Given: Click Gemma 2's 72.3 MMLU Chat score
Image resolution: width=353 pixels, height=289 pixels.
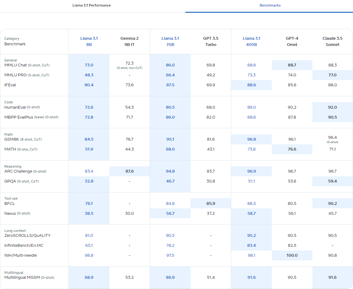Looking at the screenshot, I should 130,63.
